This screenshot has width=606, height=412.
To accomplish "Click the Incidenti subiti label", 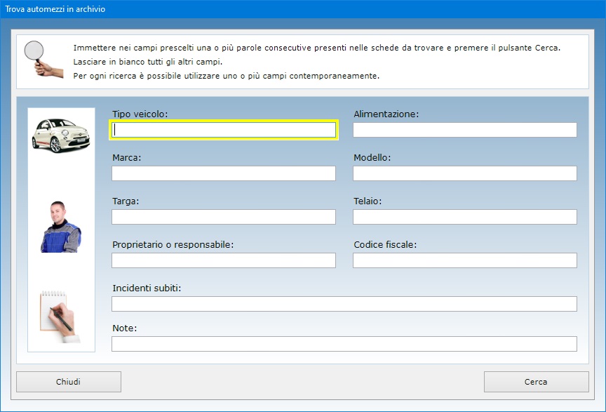I will tap(147, 288).
